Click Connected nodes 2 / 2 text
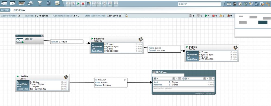This screenshot has height=106, width=271. pyautogui.click(x=66, y=16)
